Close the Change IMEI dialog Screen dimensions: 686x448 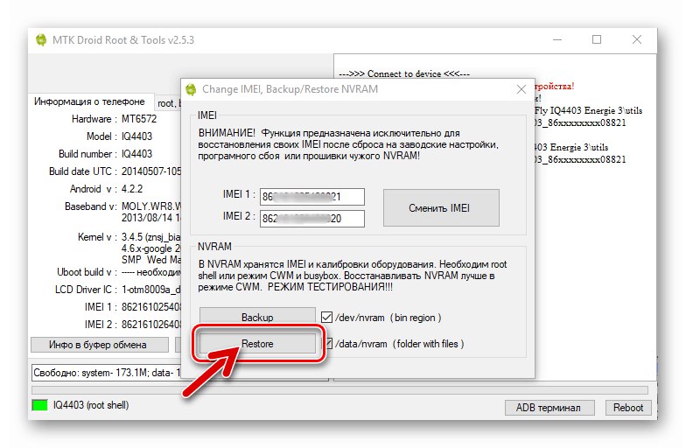[521, 89]
